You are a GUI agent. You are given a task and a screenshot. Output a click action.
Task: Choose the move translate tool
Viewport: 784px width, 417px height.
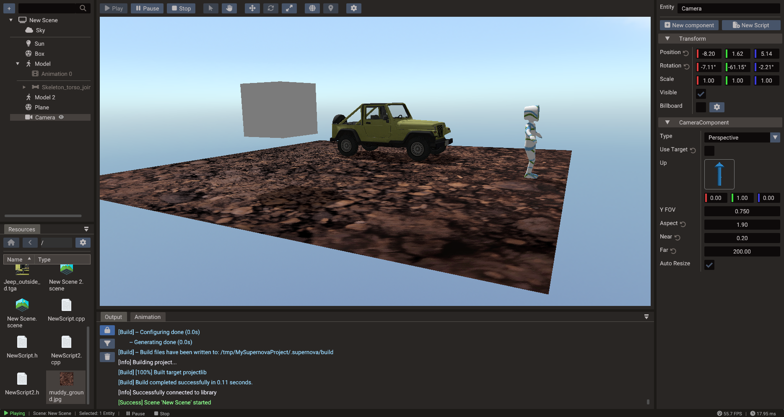pos(252,8)
